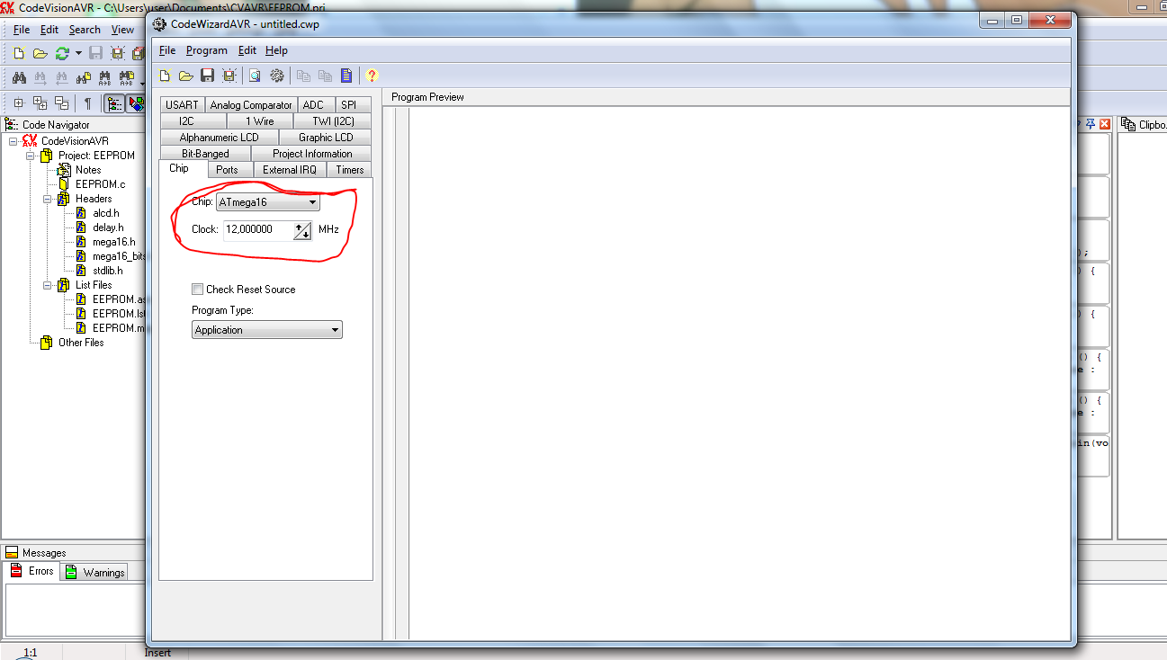Viewport: 1167px width, 660px height.
Task: Switch to the Graphic LCD tab
Action: pyautogui.click(x=326, y=138)
